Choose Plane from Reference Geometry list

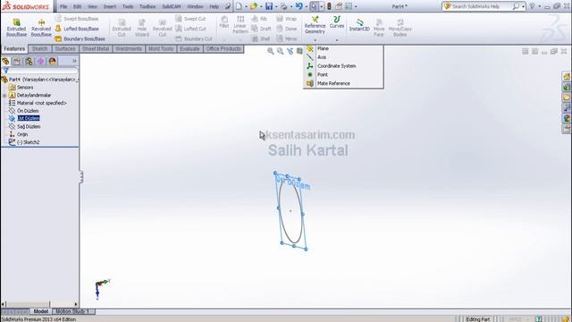(x=323, y=48)
